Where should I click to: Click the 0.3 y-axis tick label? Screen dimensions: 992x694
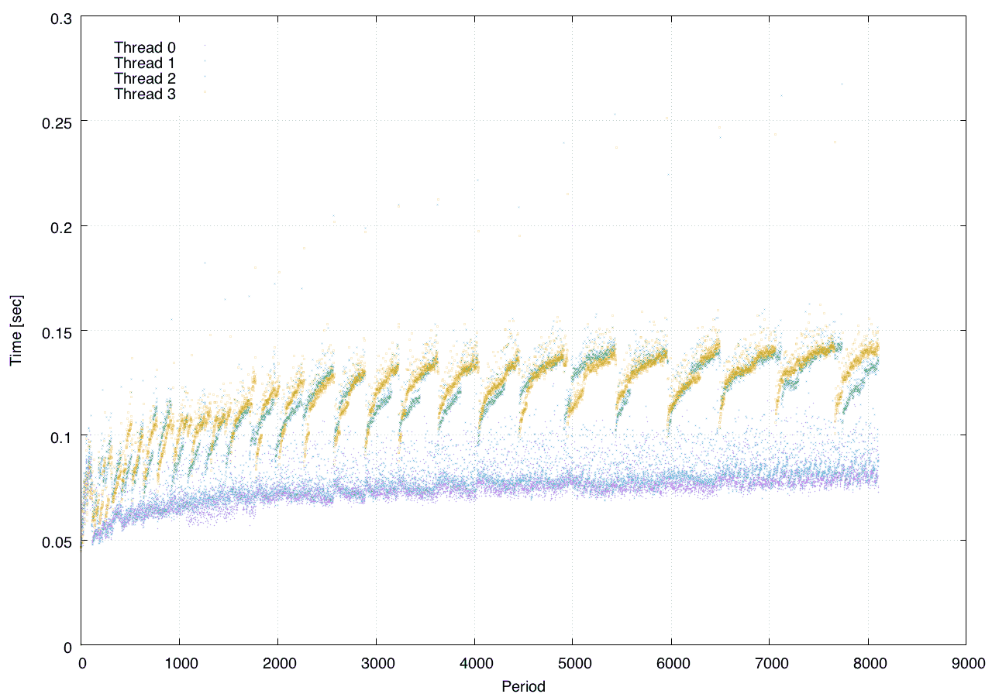coord(60,16)
